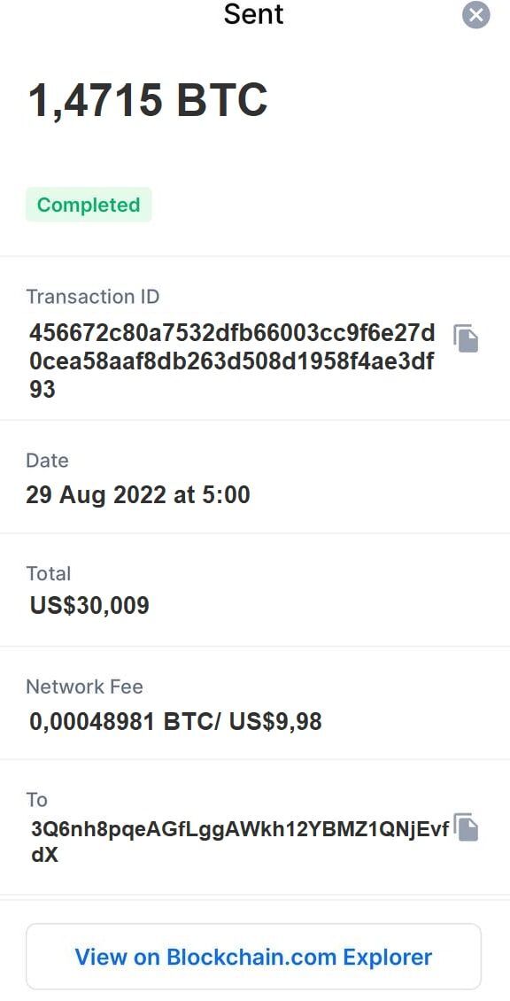Click the 0,00048981 BTC fee amount

coord(123,721)
